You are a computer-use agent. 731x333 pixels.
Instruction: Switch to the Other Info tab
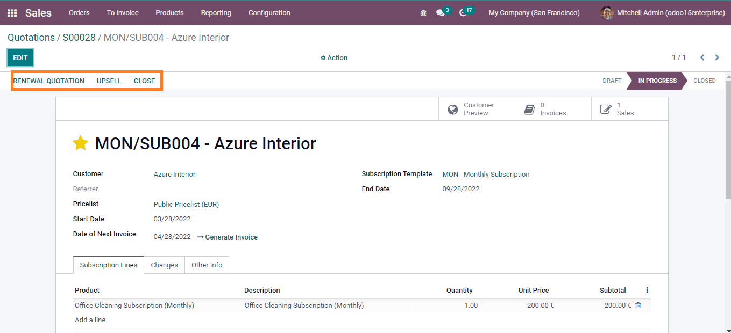pos(207,265)
